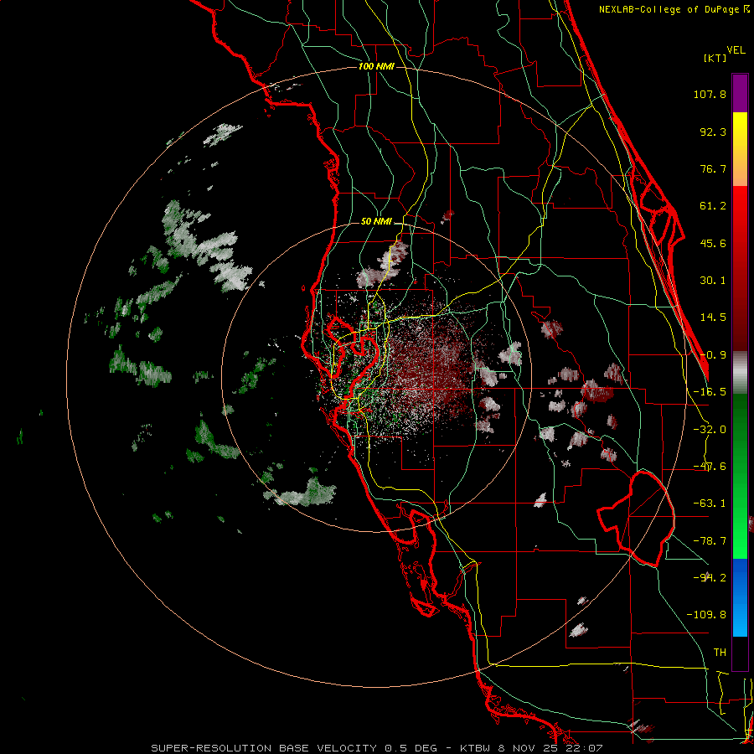Click the -47.6 velocity scale value
The width and height of the screenshot is (754, 754).
click(710, 467)
